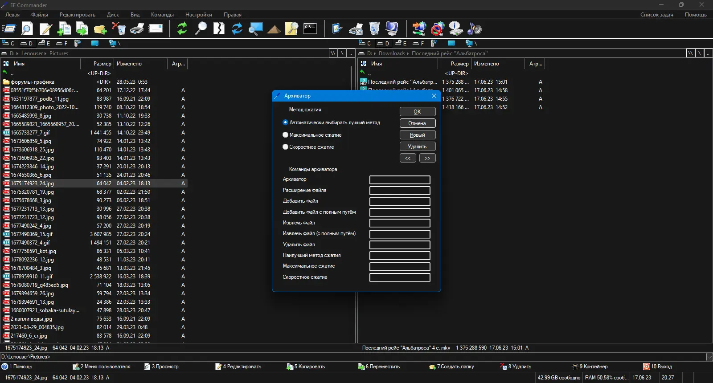Open the 'Настройки' menu
Image resolution: width=713 pixels, height=383 pixels.
(x=199, y=15)
